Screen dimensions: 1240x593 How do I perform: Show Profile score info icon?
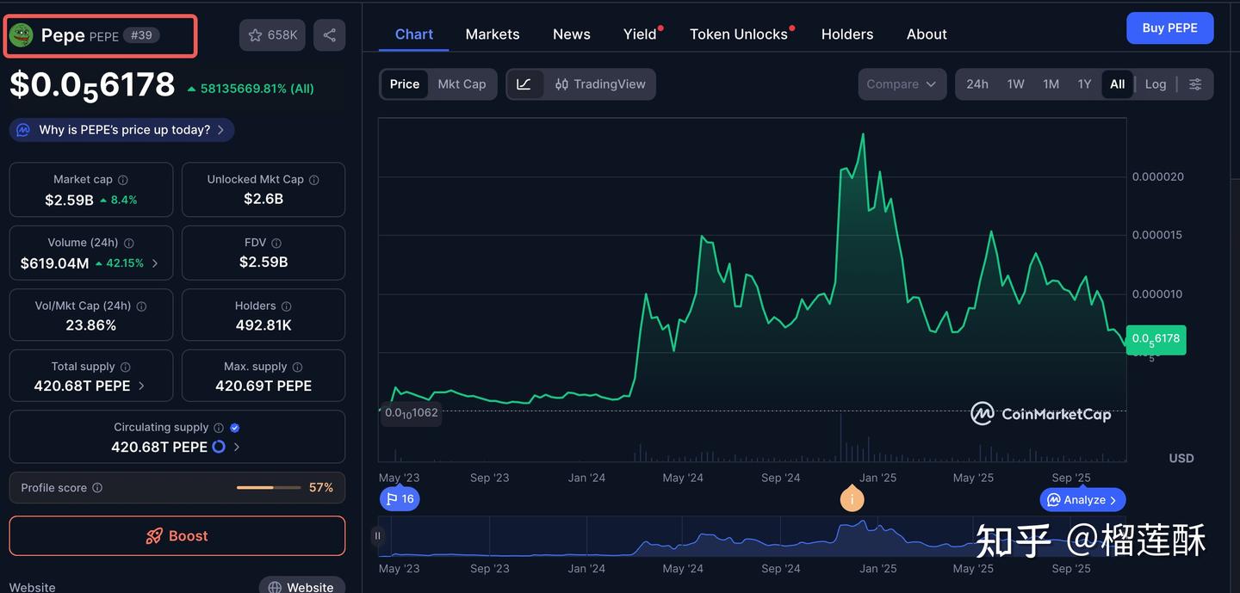point(97,488)
